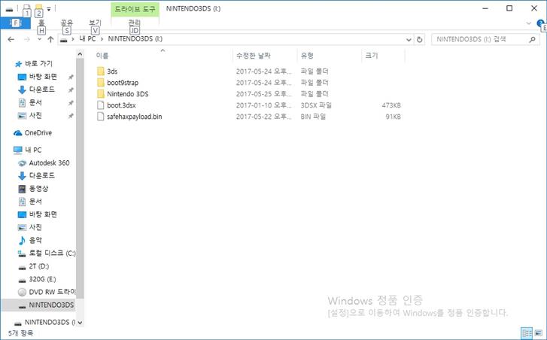Screen dimensions: 547x340
Task: Click the 2017-01-10 date cell
Action: [x=263, y=105]
